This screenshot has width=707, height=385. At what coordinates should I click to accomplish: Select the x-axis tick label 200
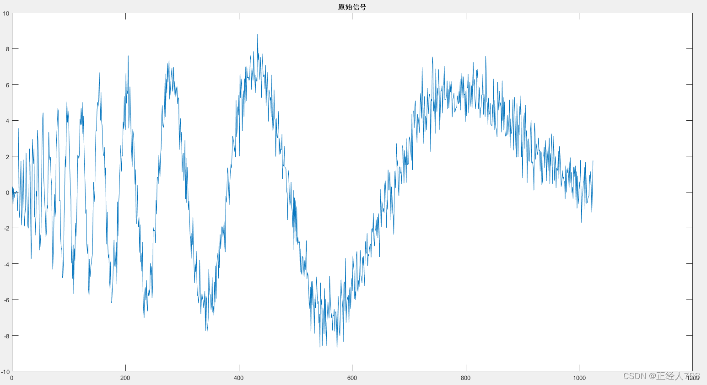click(125, 378)
